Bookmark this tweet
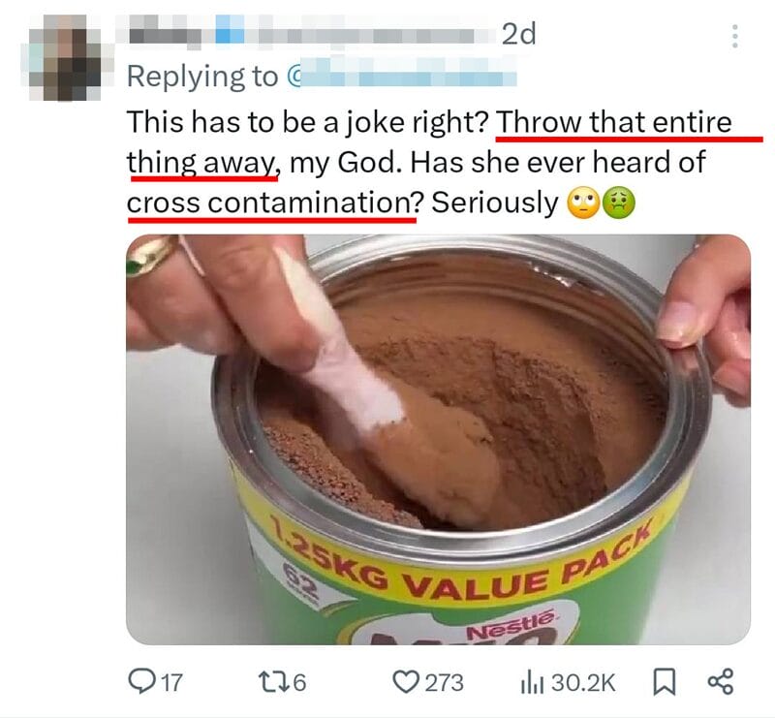The image size is (775, 718). [665, 682]
